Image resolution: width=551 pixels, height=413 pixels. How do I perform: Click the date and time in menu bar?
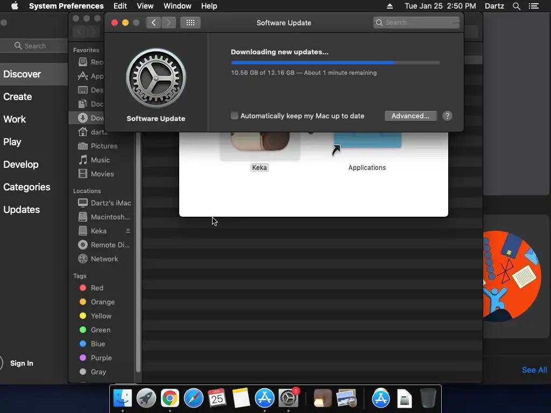[440, 6]
